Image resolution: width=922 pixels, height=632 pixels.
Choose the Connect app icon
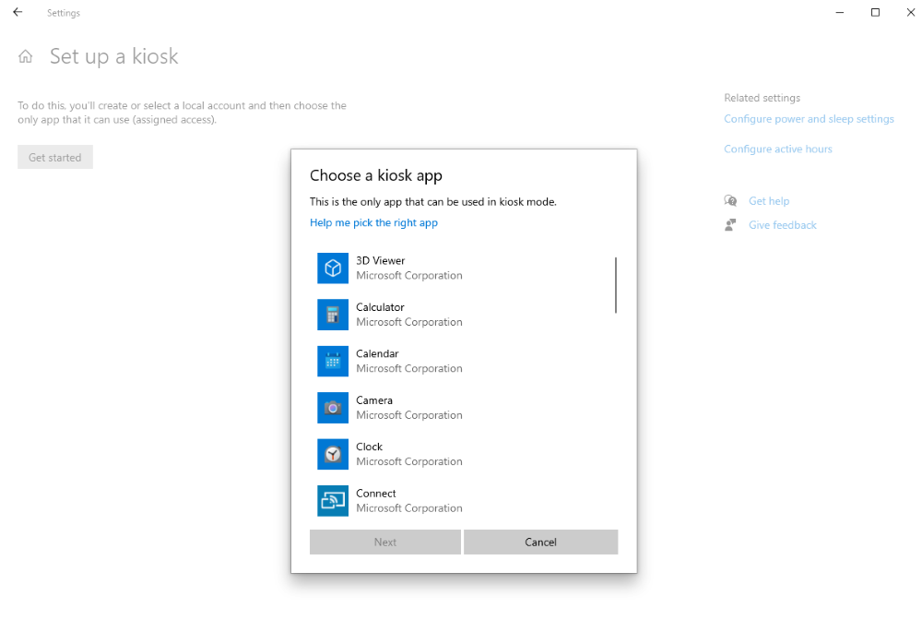[x=332, y=500]
